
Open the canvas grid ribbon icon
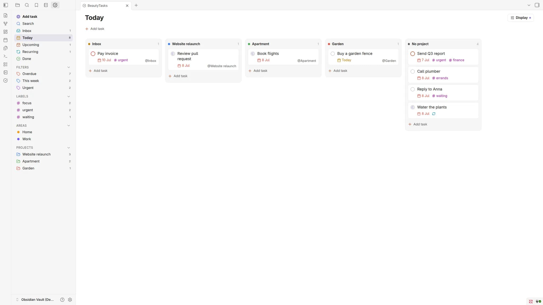5,32
